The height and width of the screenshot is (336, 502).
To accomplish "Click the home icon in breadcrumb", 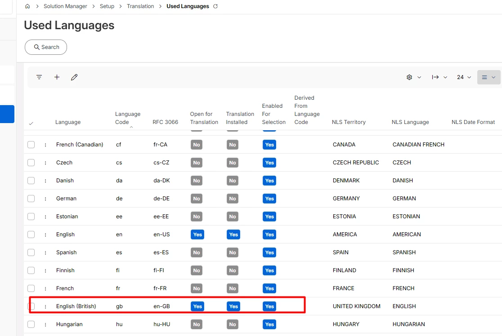I will 27,6.
